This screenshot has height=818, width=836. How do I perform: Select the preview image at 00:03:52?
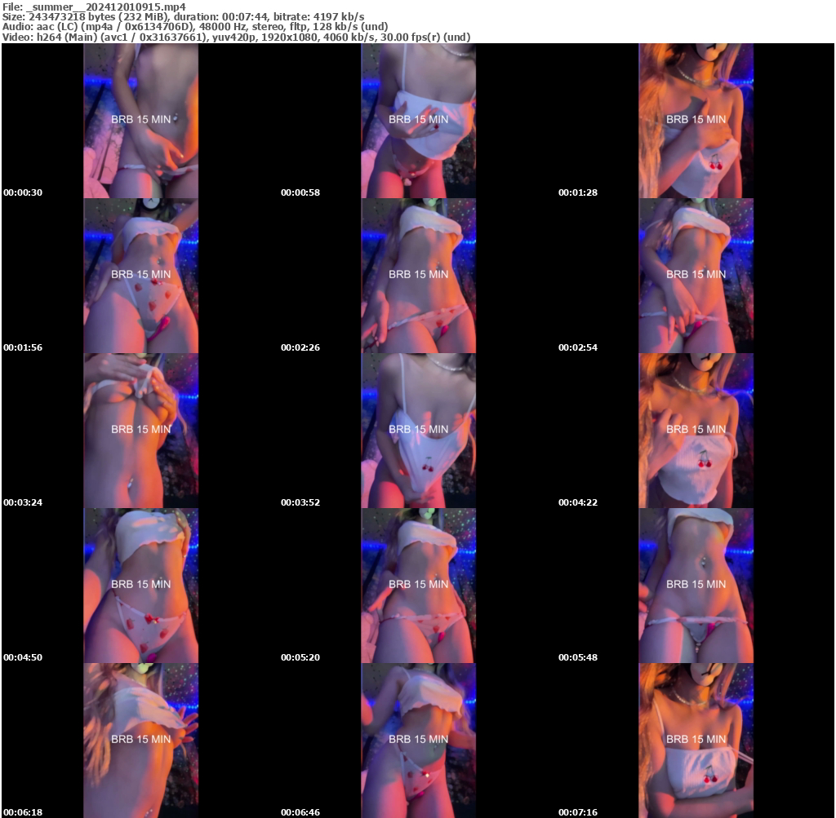pyautogui.click(x=418, y=431)
